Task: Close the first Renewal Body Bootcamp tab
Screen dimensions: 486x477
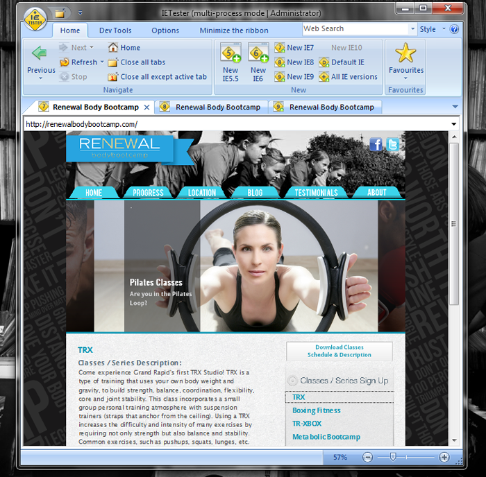Action: tap(146, 107)
